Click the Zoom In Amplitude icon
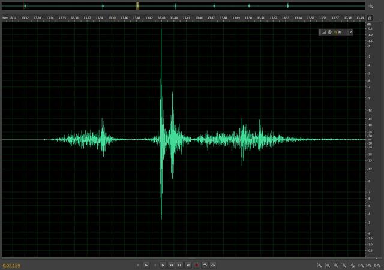 [319, 265]
